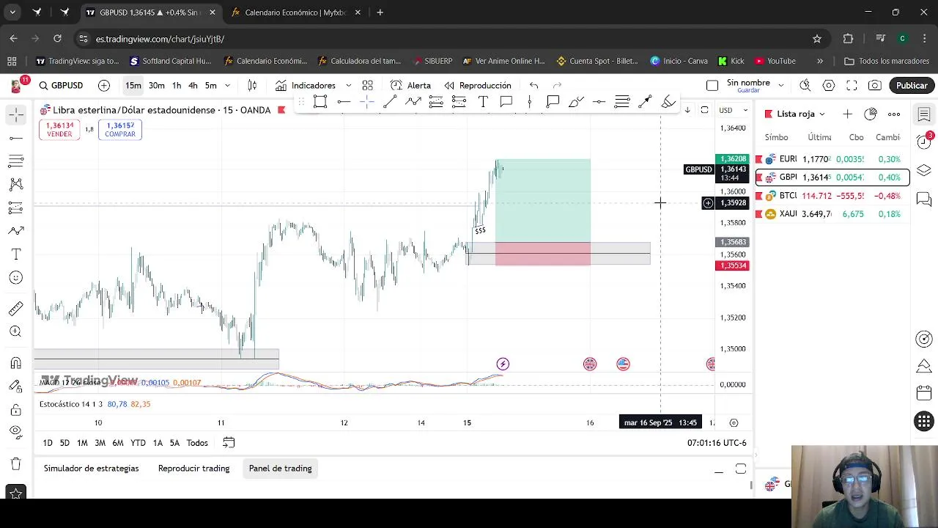Viewport: 938px width, 528px height.
Task: Toggle hide all drawings eye icon
Action: [15, 433]
